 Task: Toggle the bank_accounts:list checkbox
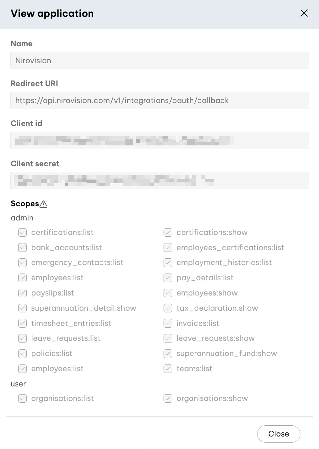pyautogui.click(x=23, y=247)
